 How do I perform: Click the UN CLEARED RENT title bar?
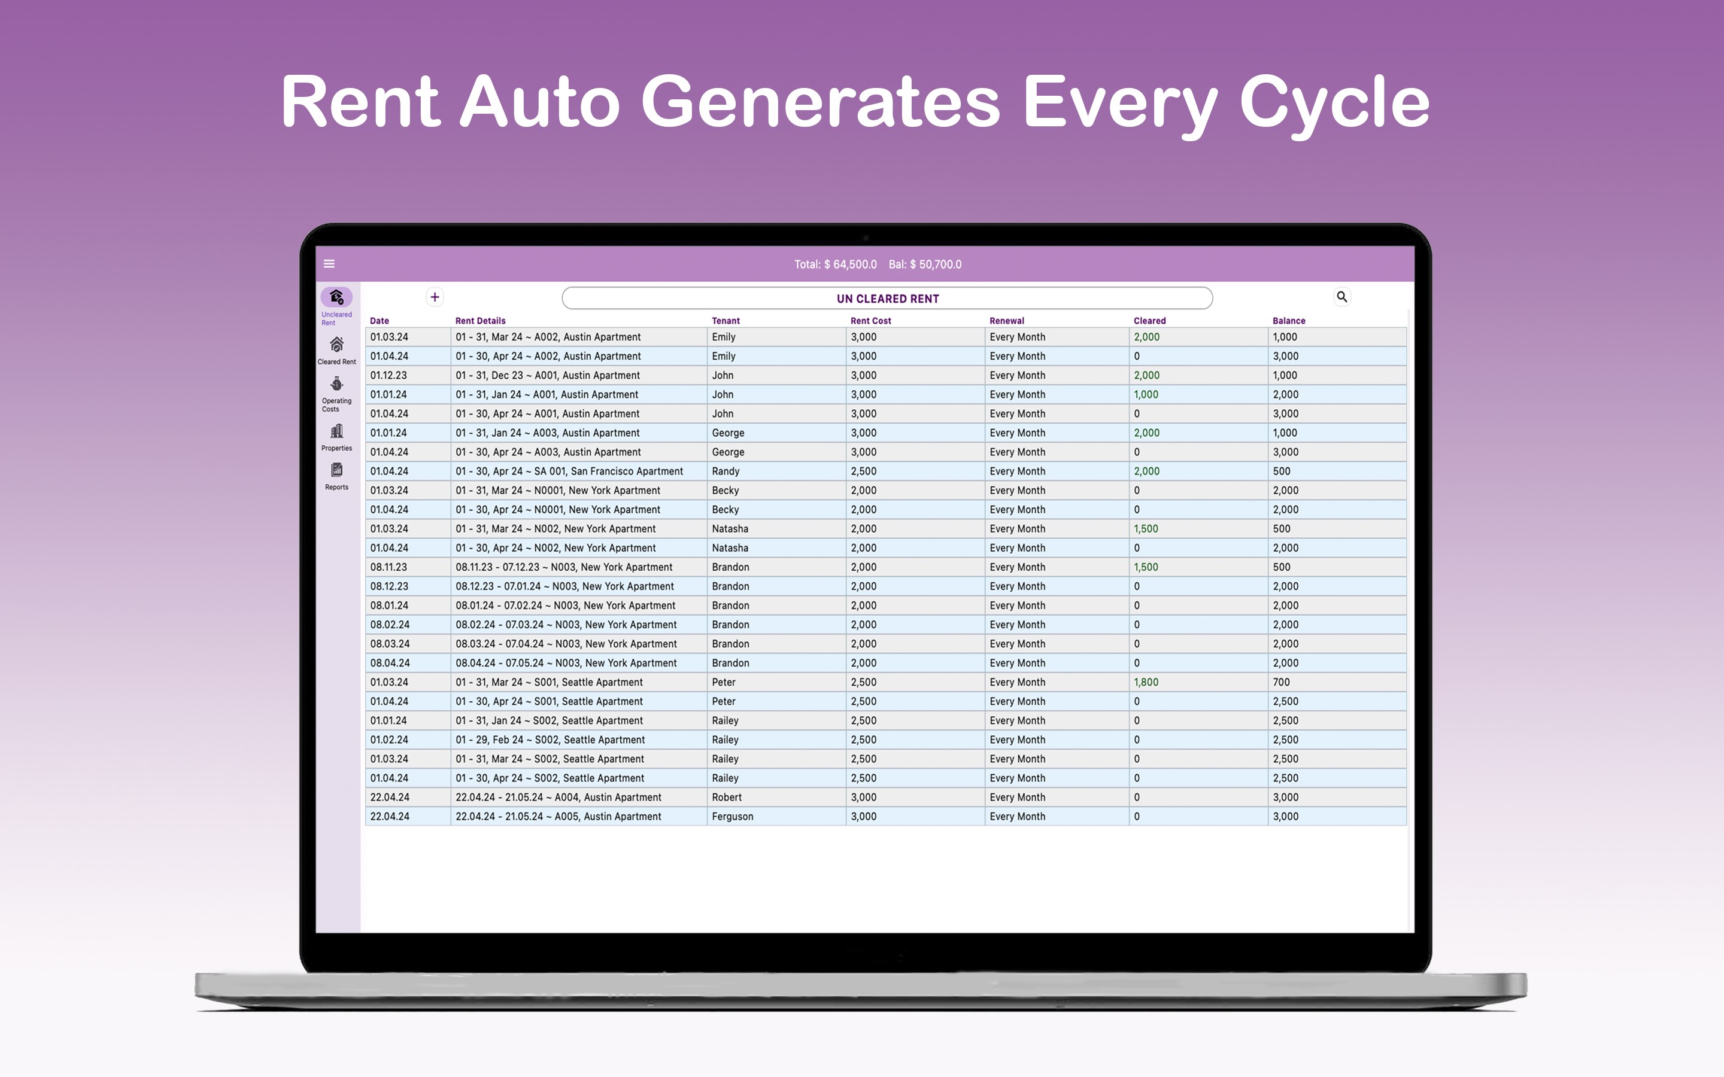(x=887, y=299)
